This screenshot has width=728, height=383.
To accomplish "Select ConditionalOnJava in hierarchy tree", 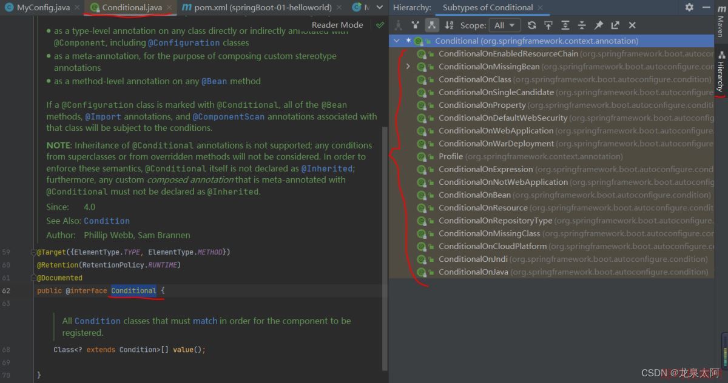I will 473,272.
